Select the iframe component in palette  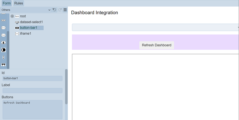coord(3,35)
